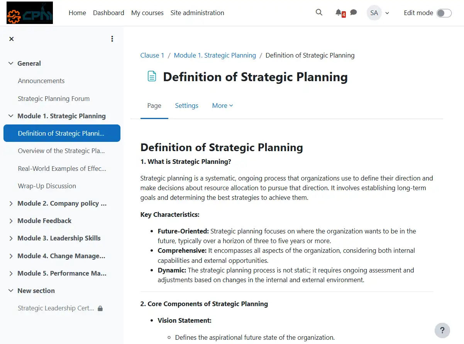This screenshot has width=464, height=344.
Task: Click the page document icon beside the title
Action: [151, 76]
